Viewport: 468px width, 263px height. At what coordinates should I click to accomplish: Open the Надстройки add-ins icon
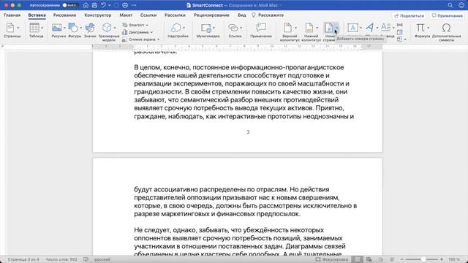[175, 28]
